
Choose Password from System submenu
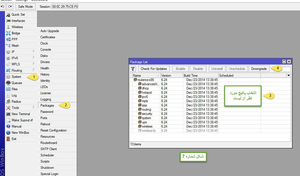57,112
